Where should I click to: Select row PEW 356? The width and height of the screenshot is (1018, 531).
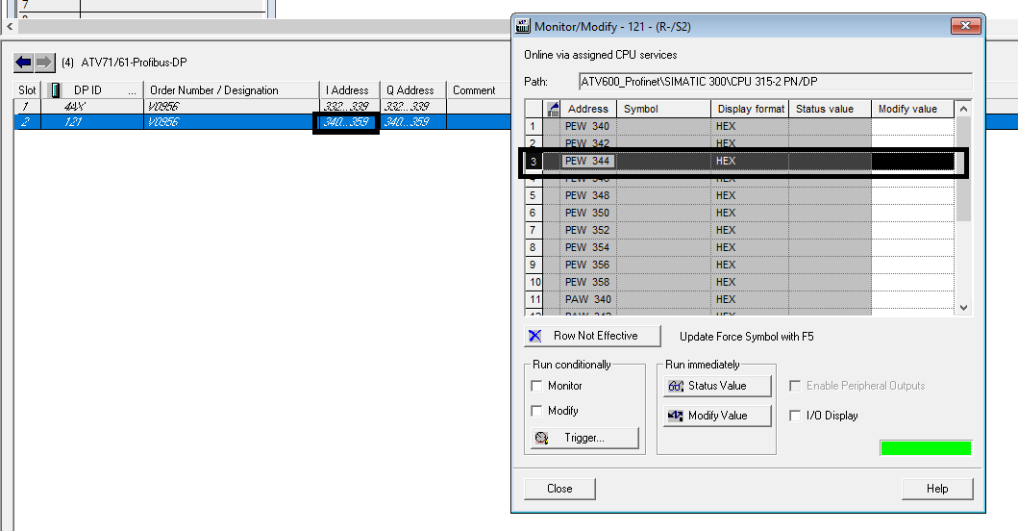pyautogui.click(x=739, y=265)
